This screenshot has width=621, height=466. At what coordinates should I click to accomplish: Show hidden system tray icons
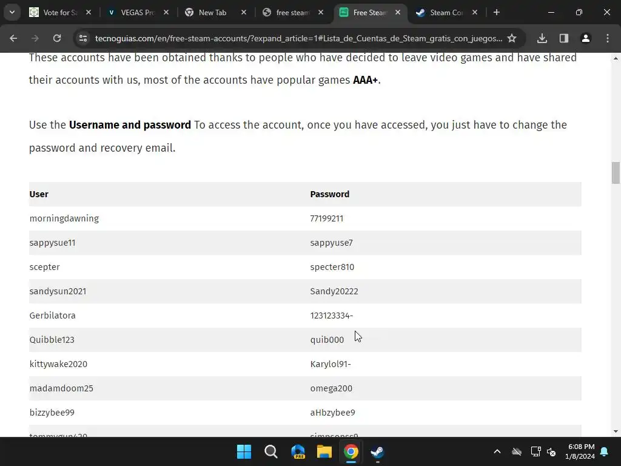[x=497, y=451]
